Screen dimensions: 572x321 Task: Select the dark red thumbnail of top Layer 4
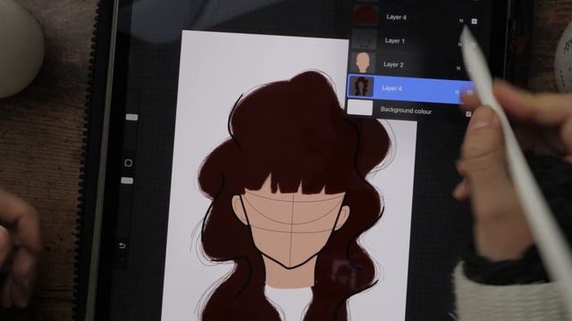coord(366,16)
